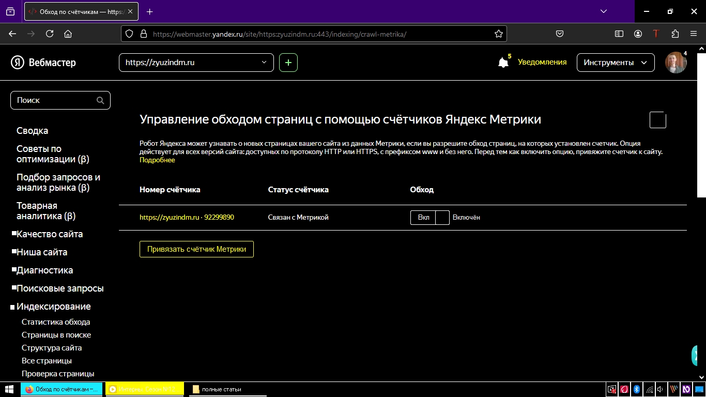Click the square button beside the heading
Viewport: 706px width, 397px height.
[x=658, y=120]
